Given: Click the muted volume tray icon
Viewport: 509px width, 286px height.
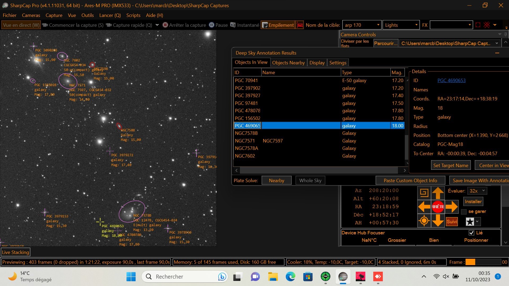Looking at the screenshot, I should pos(446,276).
